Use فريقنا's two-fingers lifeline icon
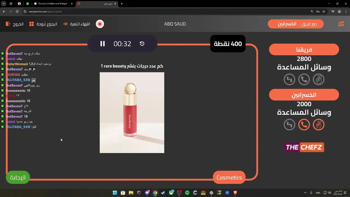 click(x=319, y=79)
